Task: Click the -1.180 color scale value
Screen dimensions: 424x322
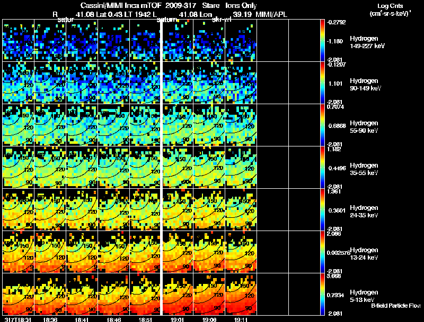Action: [336, 41]
